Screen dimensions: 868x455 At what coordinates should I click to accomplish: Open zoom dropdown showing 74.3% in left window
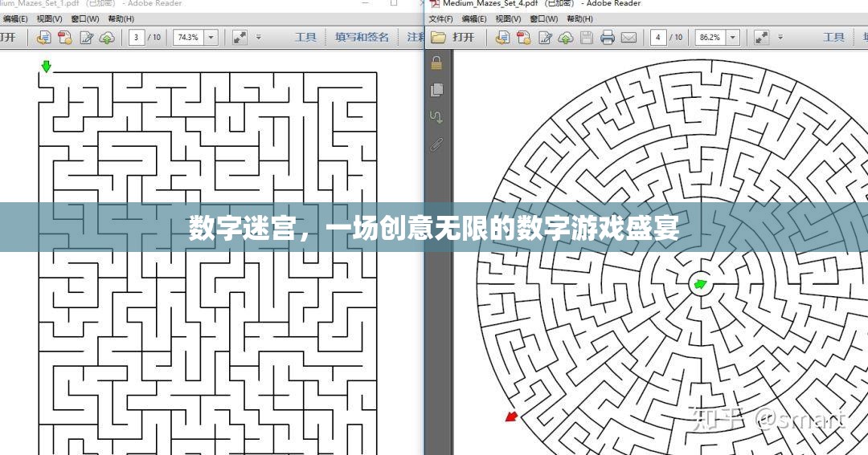point(211,38)
